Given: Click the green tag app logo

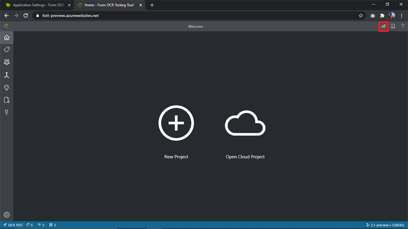Looking at the screenshot, I should (x=6, y=26).
